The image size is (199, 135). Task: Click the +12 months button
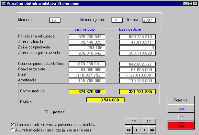(x=133, y=122)
